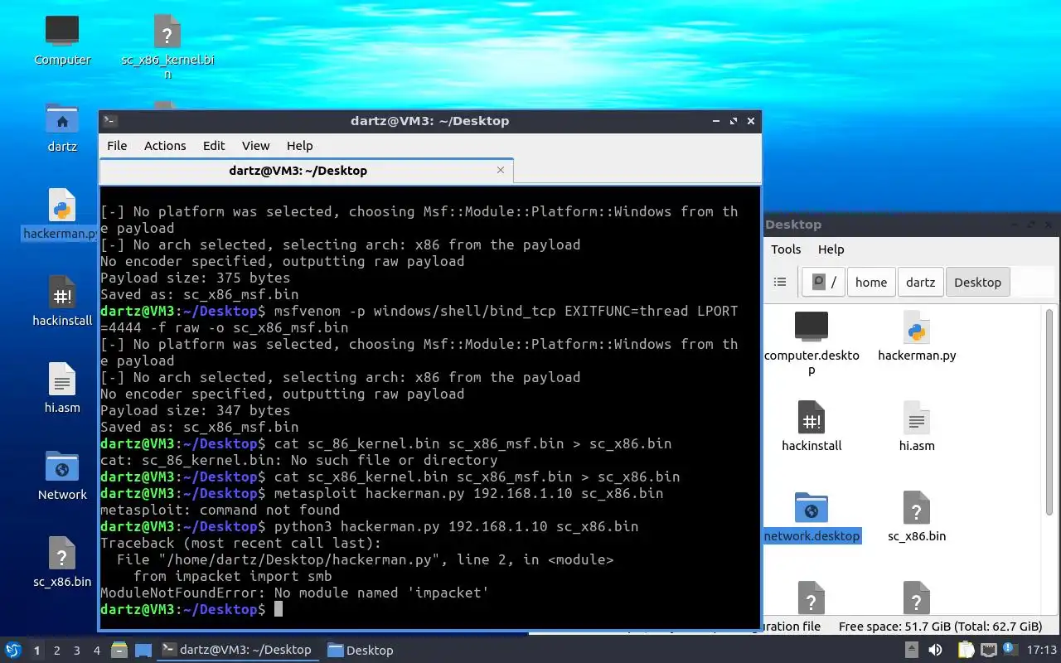Close the dartz@VM3 terminal tab
Image resolution: width=1061 pixels, height=663 pixels.
click(500, 170)
